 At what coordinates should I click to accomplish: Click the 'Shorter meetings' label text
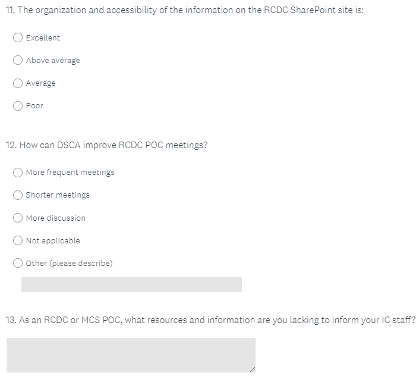(58, 195)
